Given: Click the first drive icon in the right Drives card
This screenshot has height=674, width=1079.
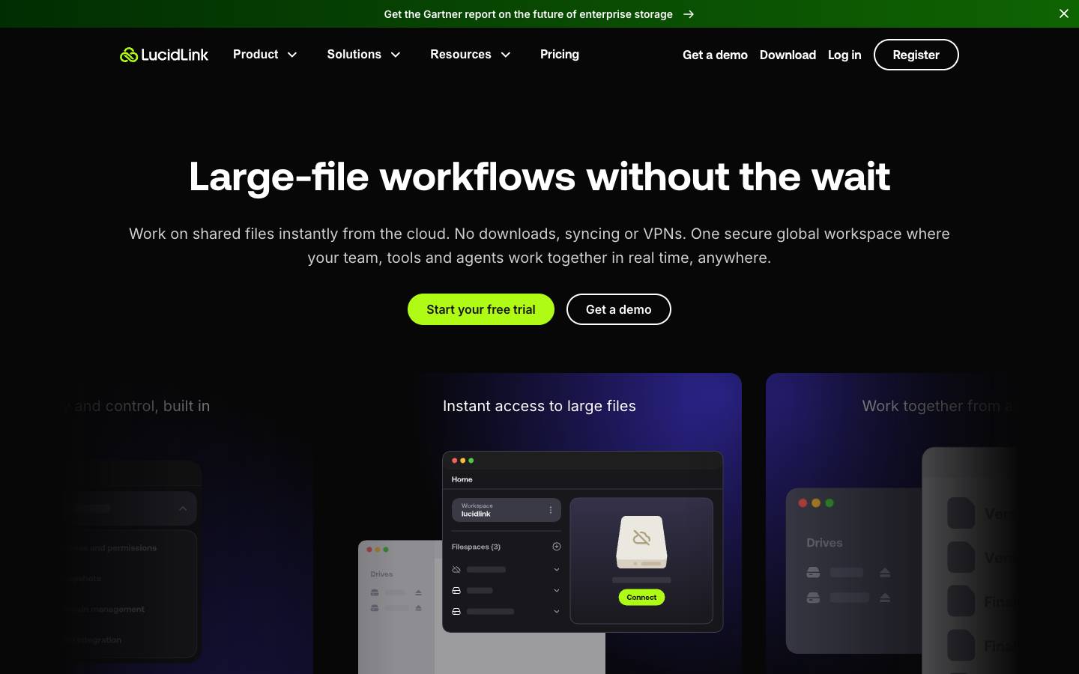Looking at the screenshot, I should click(x=813, y=573).
